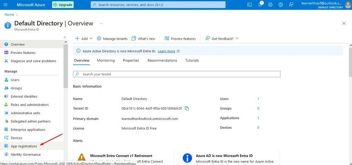
Task: Switch to the Recommendations tab
Action: tap(162, 60)
